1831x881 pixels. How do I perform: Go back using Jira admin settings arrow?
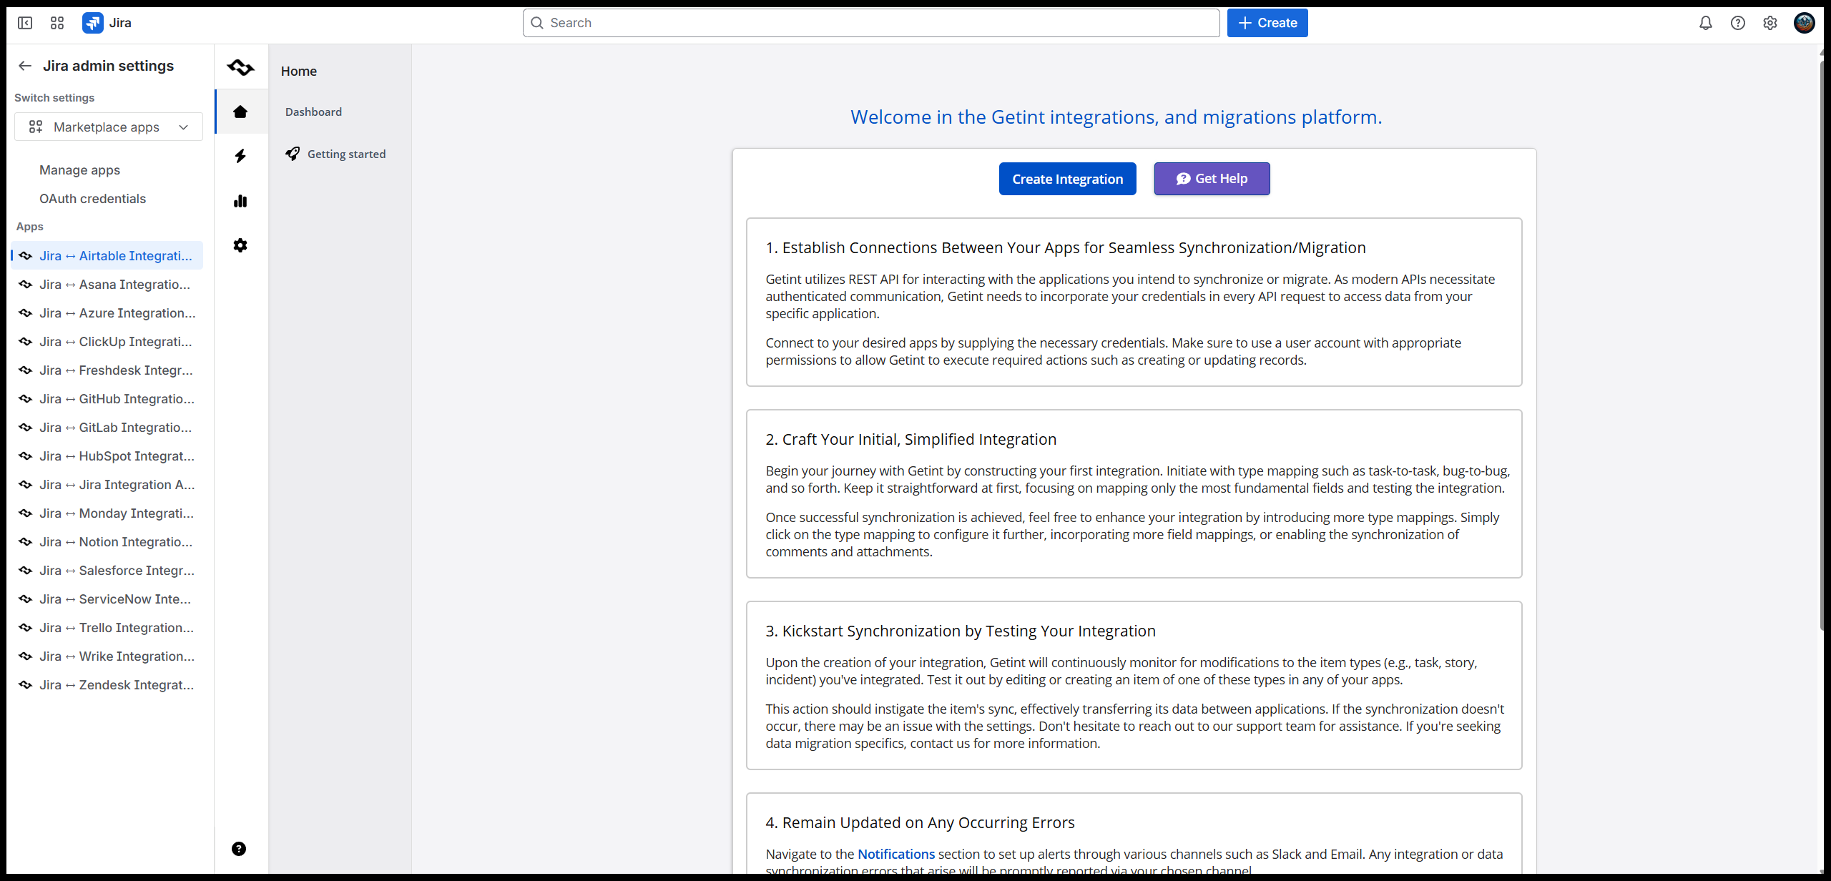click(x=25, y=66)
